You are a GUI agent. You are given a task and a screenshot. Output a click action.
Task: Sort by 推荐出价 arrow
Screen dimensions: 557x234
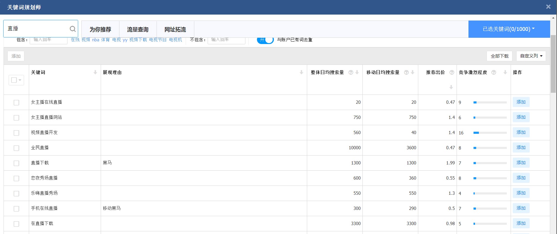[451, 87]
